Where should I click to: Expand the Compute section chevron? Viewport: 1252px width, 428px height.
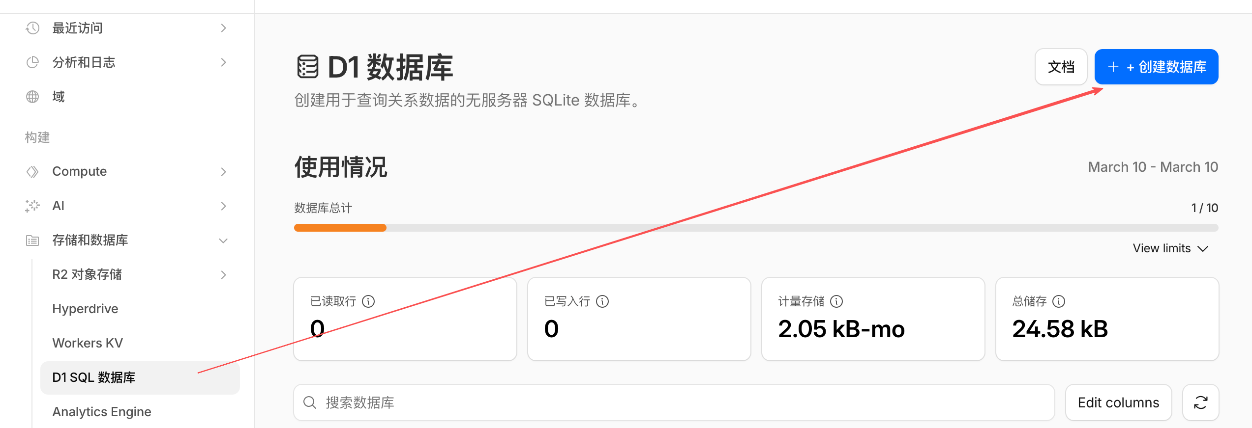click(223, 171)
